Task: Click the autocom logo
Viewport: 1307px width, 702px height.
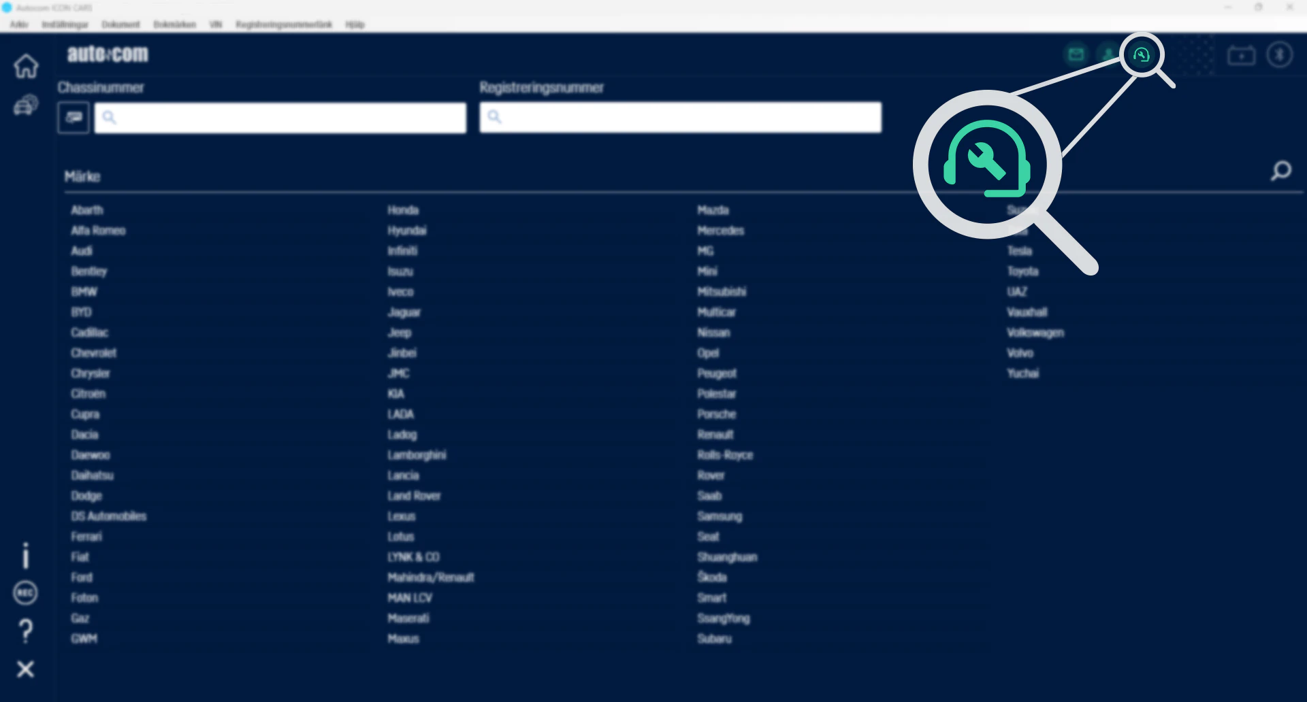Action: [x=108, y=54]
